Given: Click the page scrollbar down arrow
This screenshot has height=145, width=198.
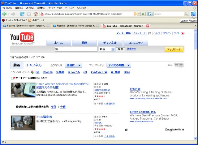Looking at the screenshot, I should tap(195, 138).
